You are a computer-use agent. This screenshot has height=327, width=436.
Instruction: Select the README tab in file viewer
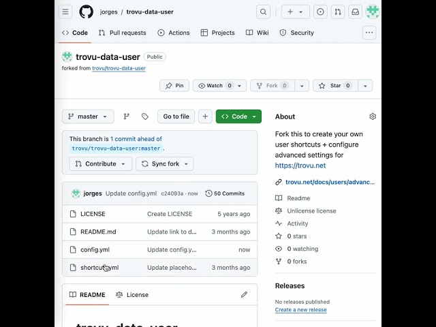tap(87, 295)
